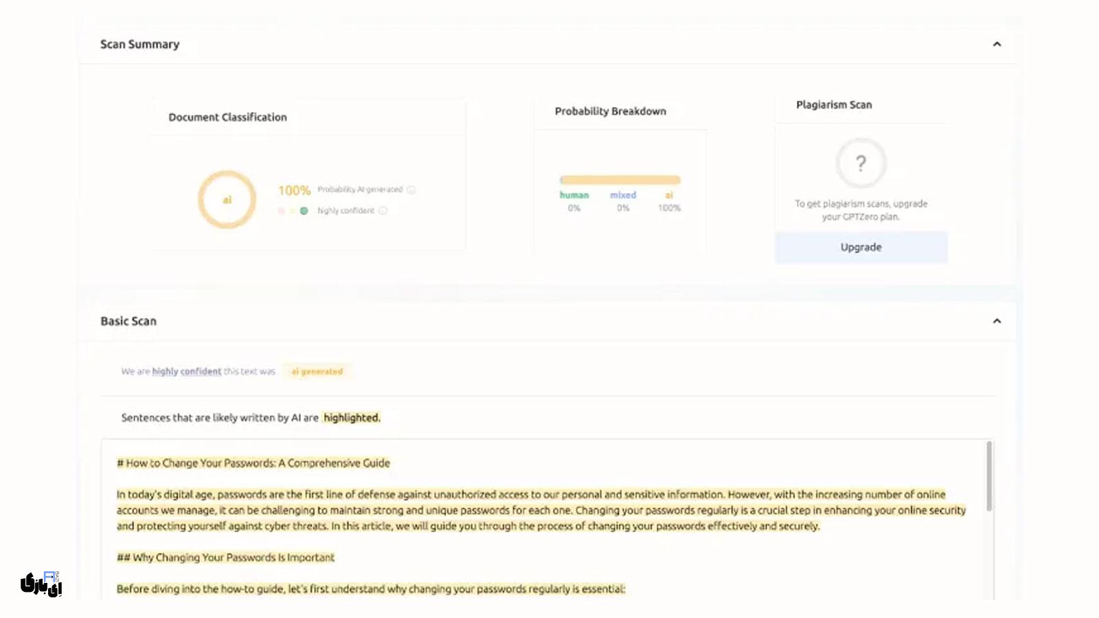Select the 'ai generated' badge
Viewport: 1099px width, 618px height.
[317, 371]
